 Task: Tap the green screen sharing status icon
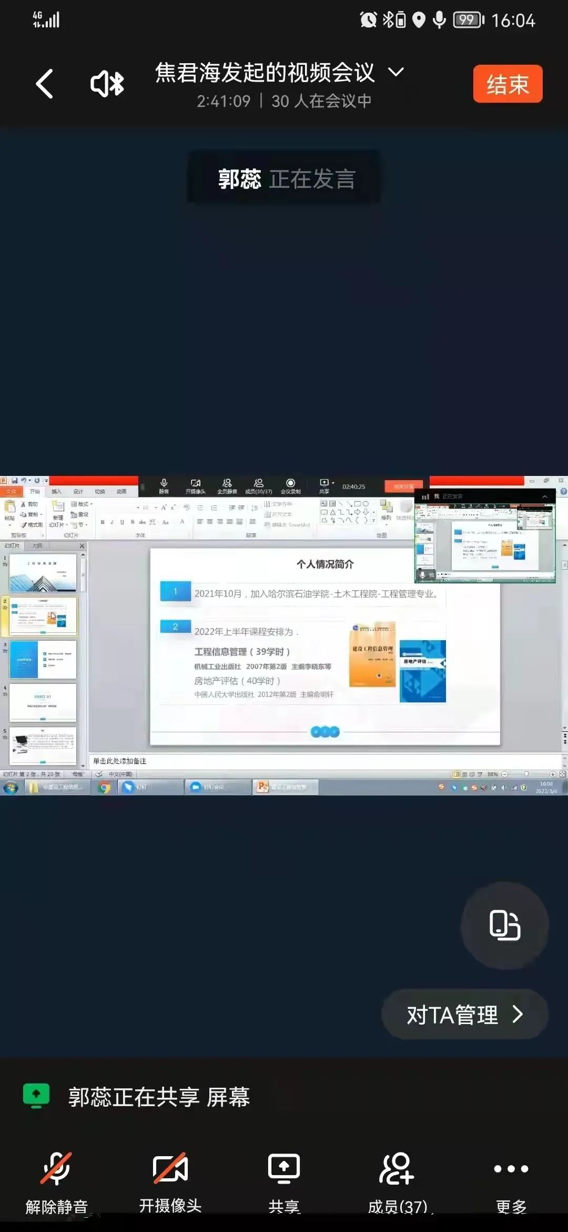click(x=36, y=1096)
